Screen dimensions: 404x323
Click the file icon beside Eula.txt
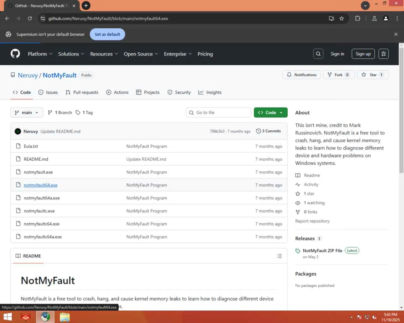[18, 146]
